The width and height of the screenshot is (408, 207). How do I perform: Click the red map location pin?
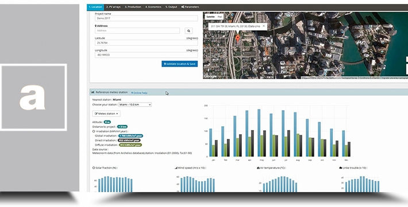(x=237, y=39)
